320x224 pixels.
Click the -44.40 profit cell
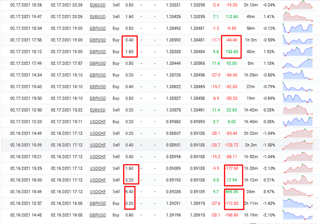click(x=232, y=40)
